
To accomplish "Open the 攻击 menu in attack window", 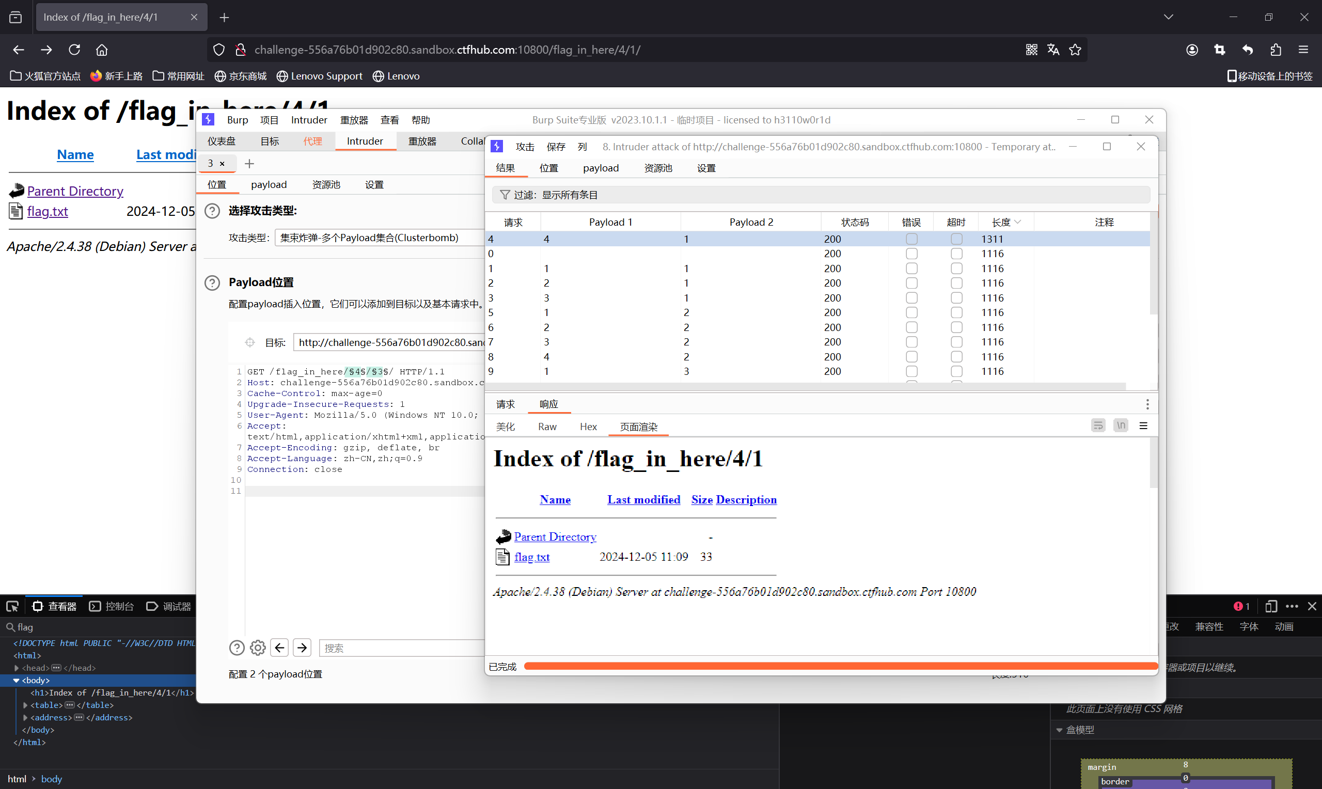I will (524, 147).
